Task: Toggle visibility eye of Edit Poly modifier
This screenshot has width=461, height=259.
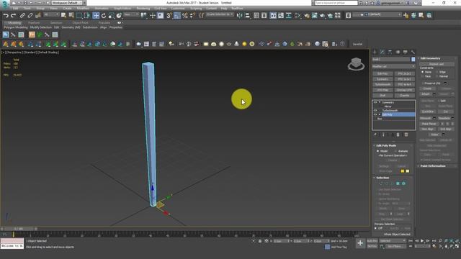Action: (375, 114)
